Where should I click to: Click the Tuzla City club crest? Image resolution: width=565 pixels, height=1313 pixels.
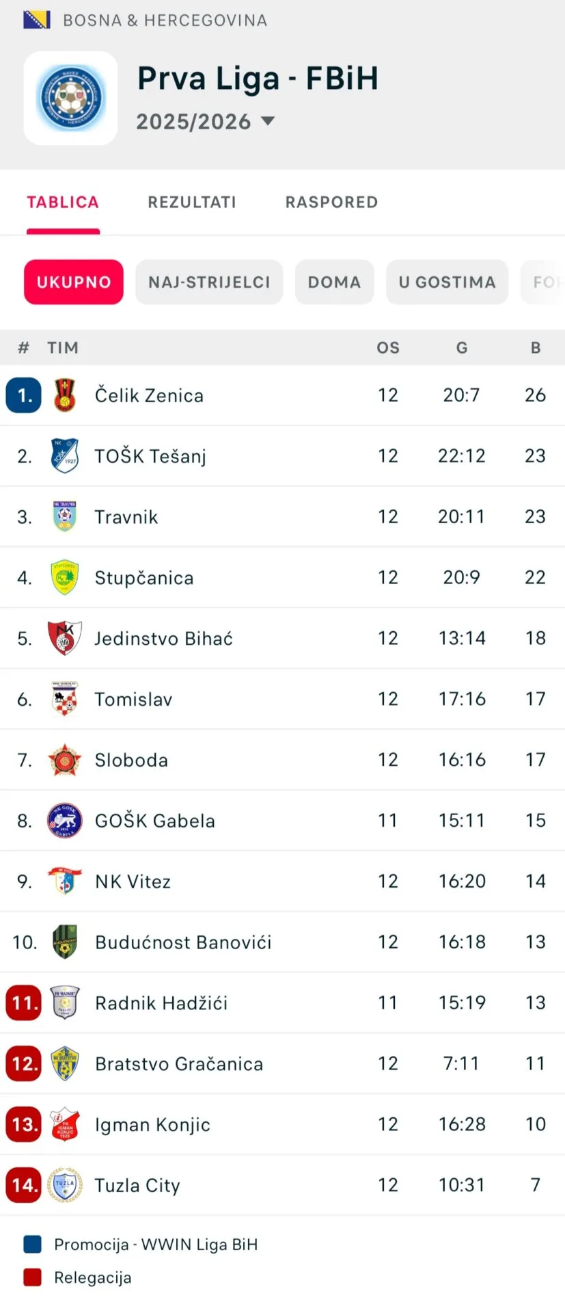coord(64,1185)
